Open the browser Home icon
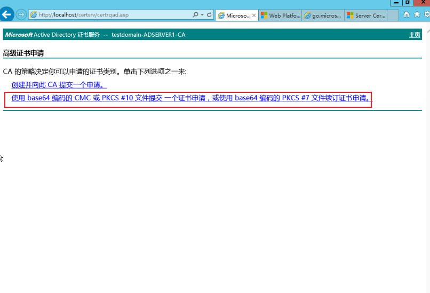This screenshot has width=430, height=293. pyautogui.click(x=407, y=14)
